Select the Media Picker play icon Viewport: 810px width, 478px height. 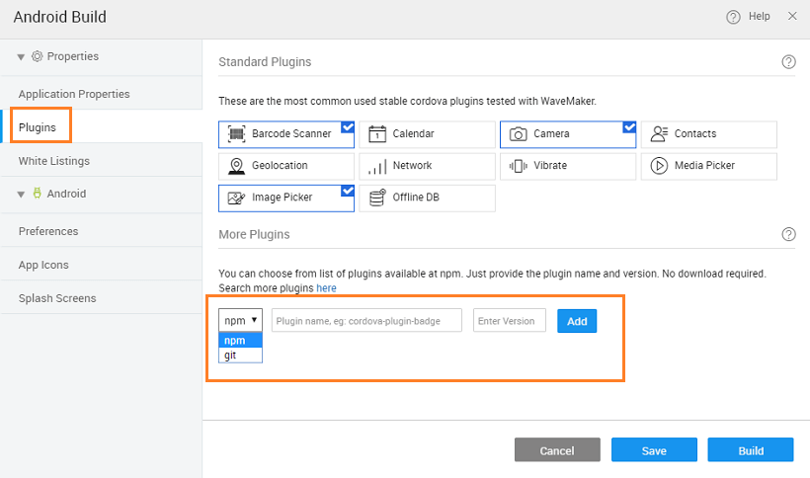pos(659,166)
